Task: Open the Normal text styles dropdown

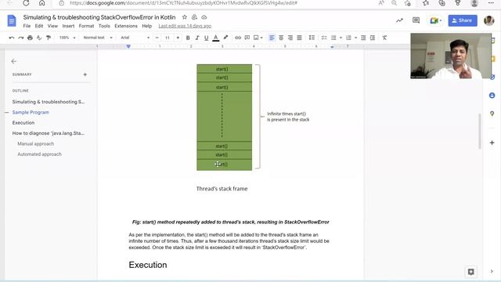Action: [97, 38]
